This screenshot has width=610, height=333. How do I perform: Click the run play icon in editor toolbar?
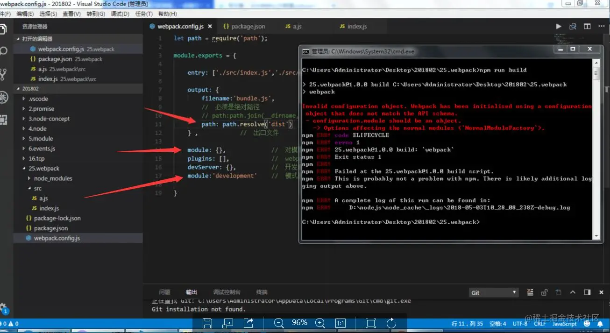(558, 27)
